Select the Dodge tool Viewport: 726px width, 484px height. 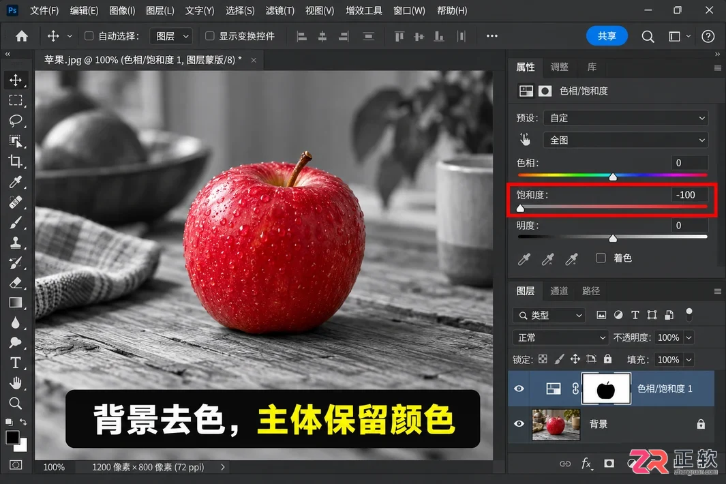[x=16, y=343]
